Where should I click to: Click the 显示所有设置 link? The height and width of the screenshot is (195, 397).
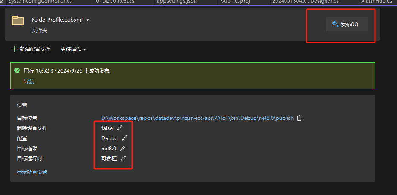[32, 172]
